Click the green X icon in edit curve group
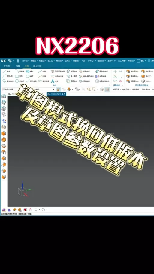This screenshot has height=274, width=154. [115, 76]
